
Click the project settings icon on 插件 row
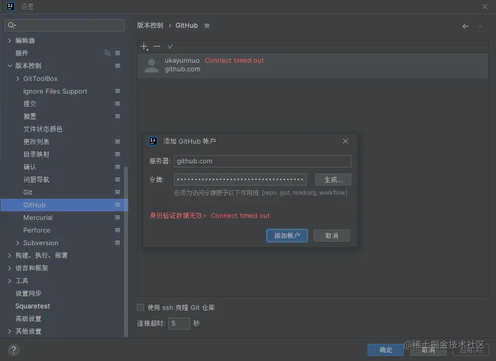tap(117, 53)
